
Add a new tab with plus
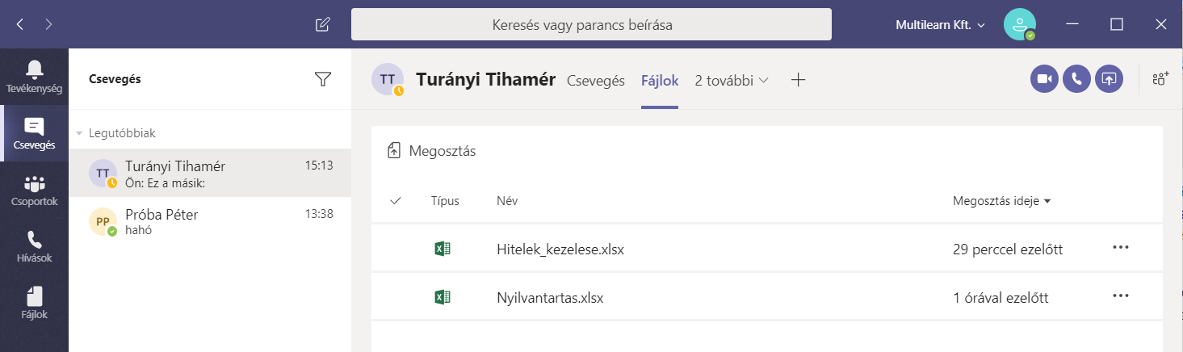(x=798, y=80)
